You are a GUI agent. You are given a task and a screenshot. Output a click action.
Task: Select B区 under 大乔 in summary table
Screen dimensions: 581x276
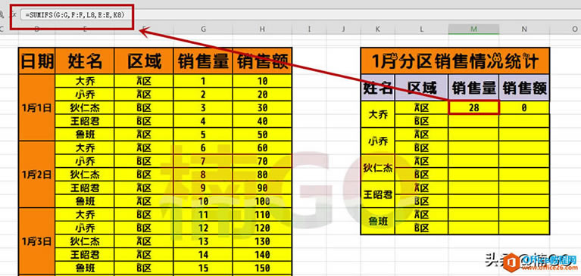pyautogui.click(x=422, y=121)
